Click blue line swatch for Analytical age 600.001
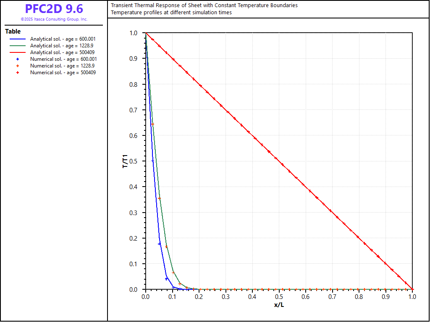 tap(17, 39)
